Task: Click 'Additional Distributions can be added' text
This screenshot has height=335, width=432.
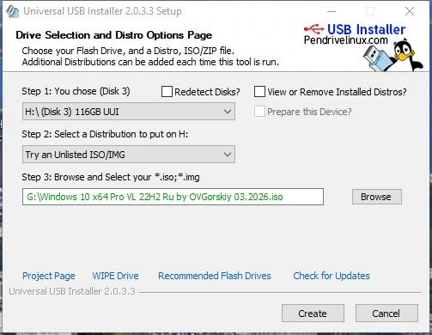Action: click(150, 62)
